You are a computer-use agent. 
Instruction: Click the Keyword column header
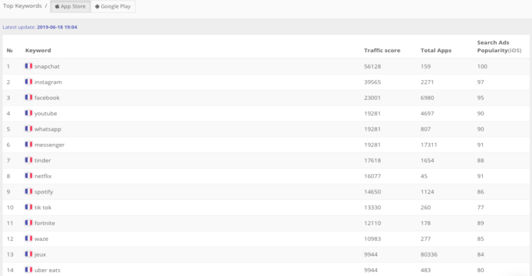click(x=38, y=50)
